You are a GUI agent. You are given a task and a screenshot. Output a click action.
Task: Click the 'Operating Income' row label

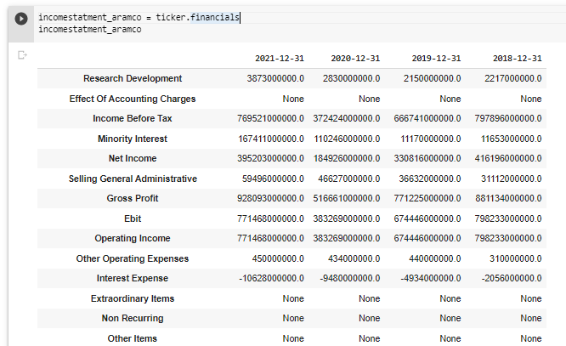(x=133, y=238)
